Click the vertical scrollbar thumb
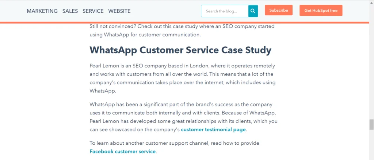 pos(371,125)
